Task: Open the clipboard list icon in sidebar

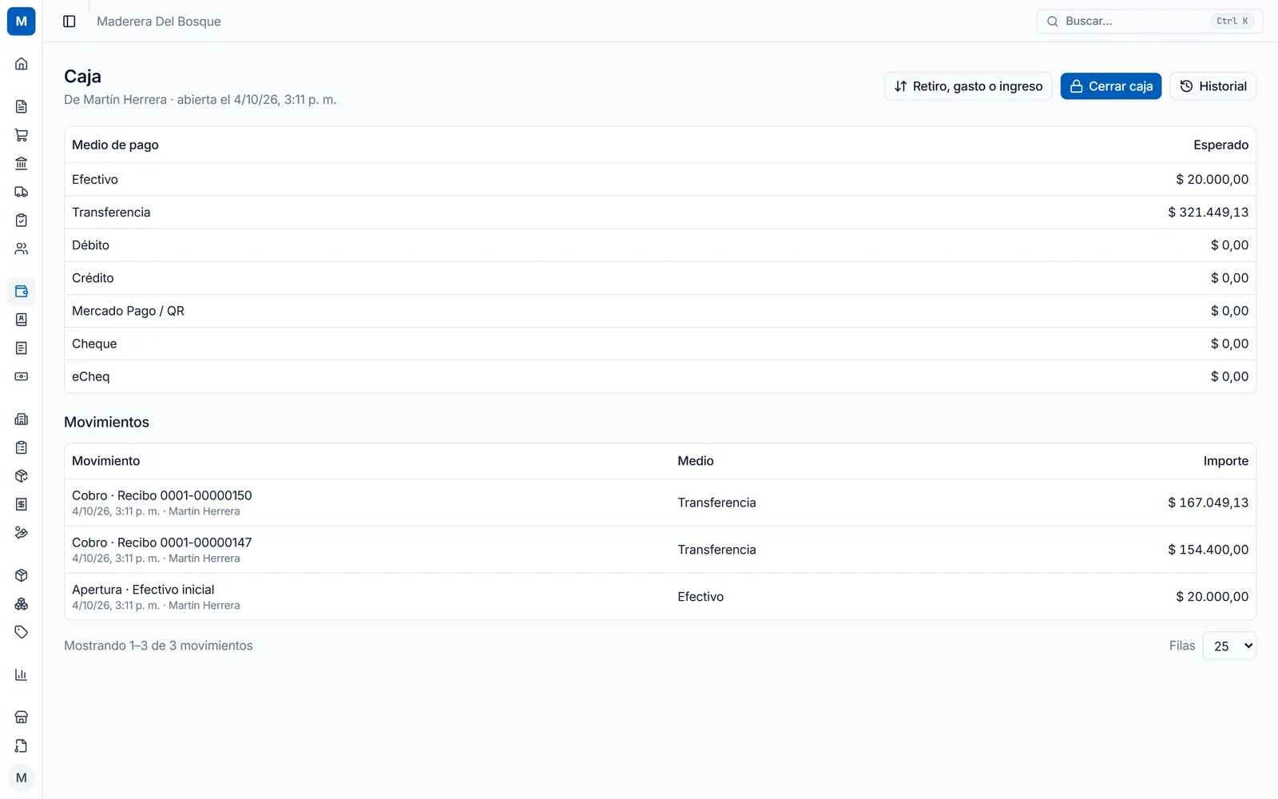Action: 22,447
